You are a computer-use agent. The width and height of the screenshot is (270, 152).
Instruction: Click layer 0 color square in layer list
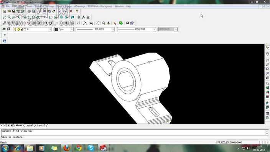tap(25, 29)
